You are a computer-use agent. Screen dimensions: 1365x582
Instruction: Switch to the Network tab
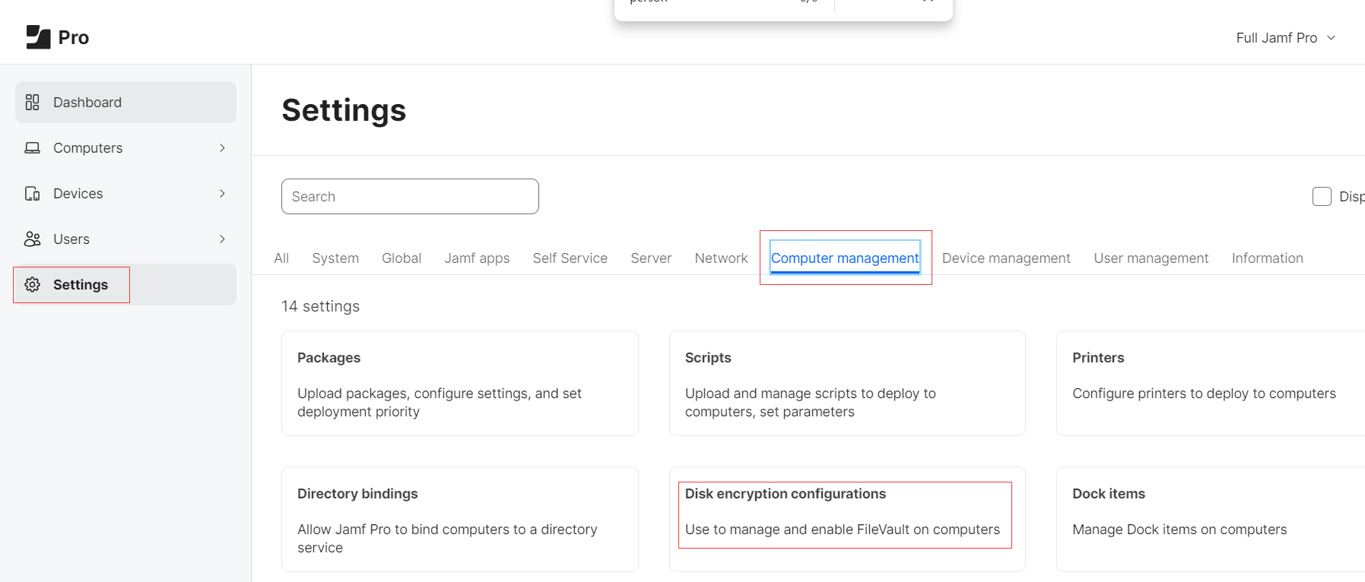click(x=721, y=258)
